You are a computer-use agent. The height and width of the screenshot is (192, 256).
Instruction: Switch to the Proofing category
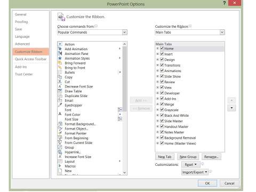[x=21, y=22]
